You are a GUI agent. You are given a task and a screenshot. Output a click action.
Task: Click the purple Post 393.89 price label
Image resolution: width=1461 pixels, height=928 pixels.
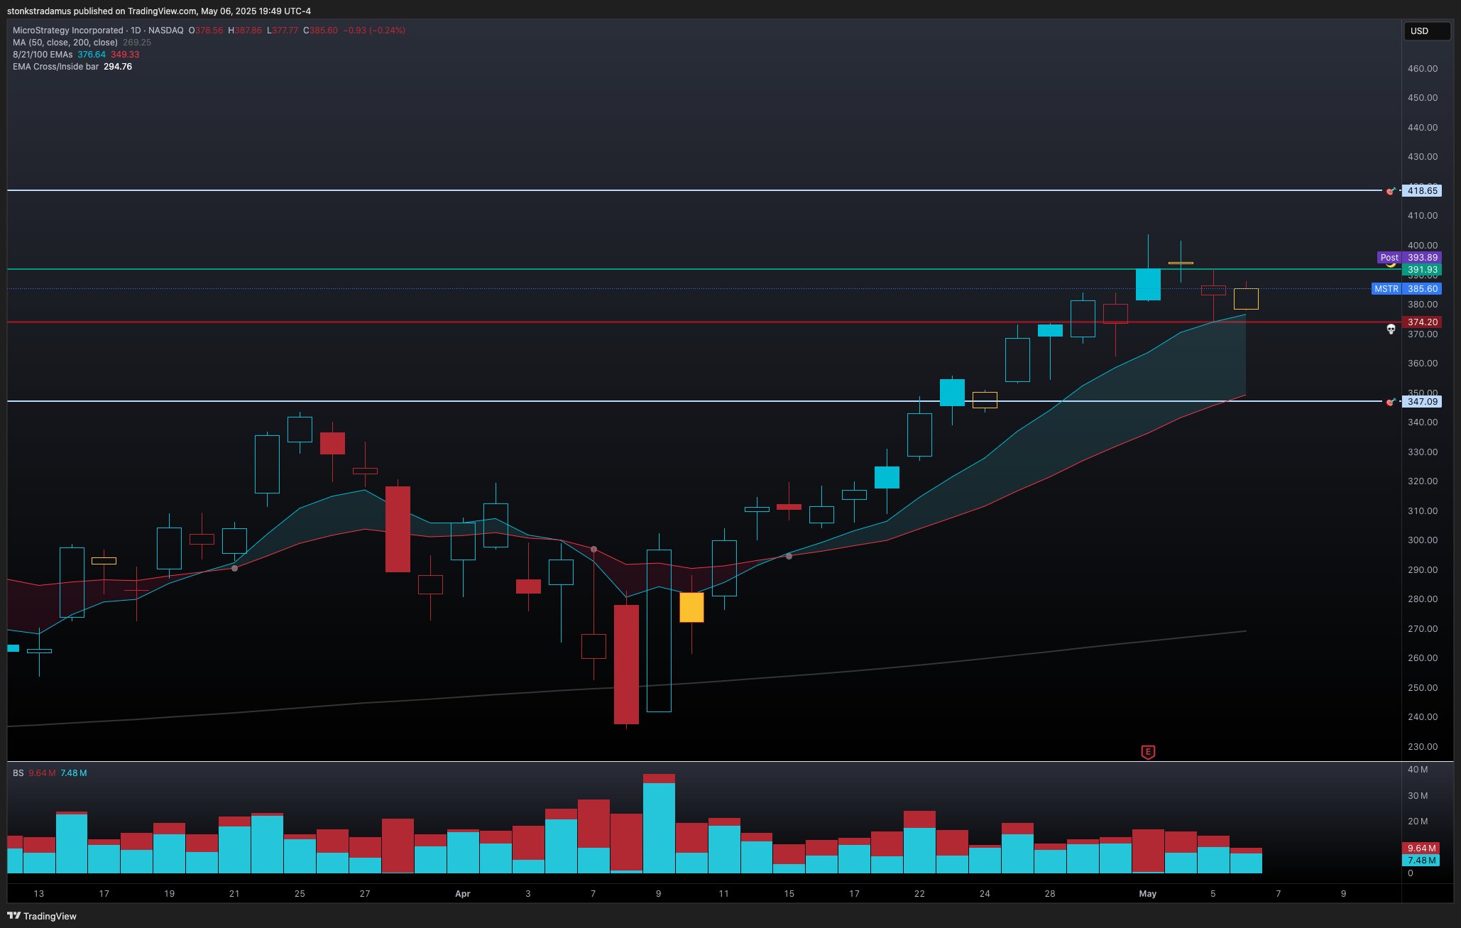coord(1408,258)
